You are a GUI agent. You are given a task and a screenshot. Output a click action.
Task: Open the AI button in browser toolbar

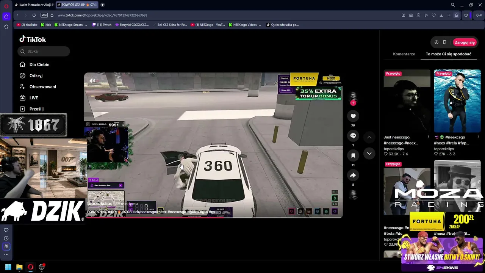479,15
